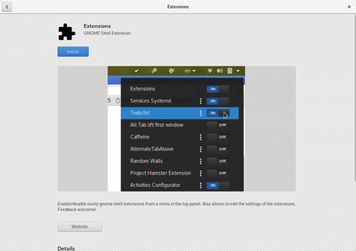
Task: Click the Wi-Fi icon in the preview panel
Action: click(x=210, y=71)
